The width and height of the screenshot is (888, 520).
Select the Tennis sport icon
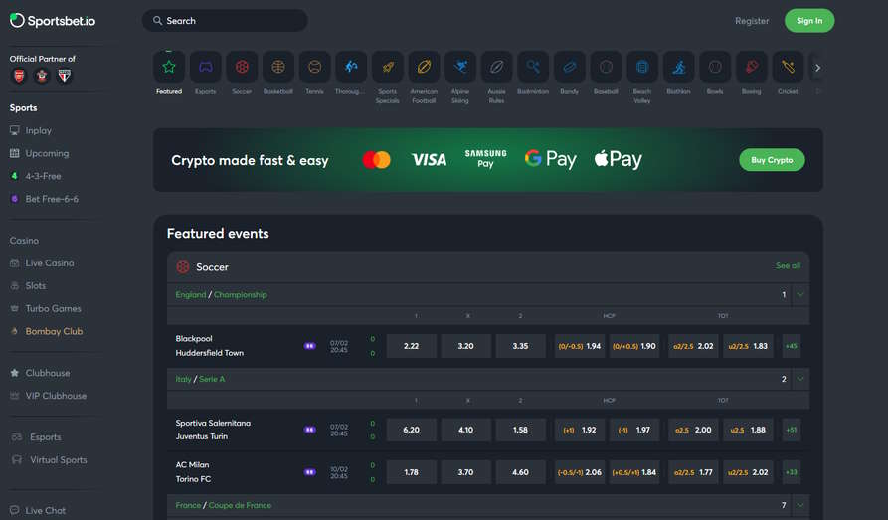coord(314,68)
